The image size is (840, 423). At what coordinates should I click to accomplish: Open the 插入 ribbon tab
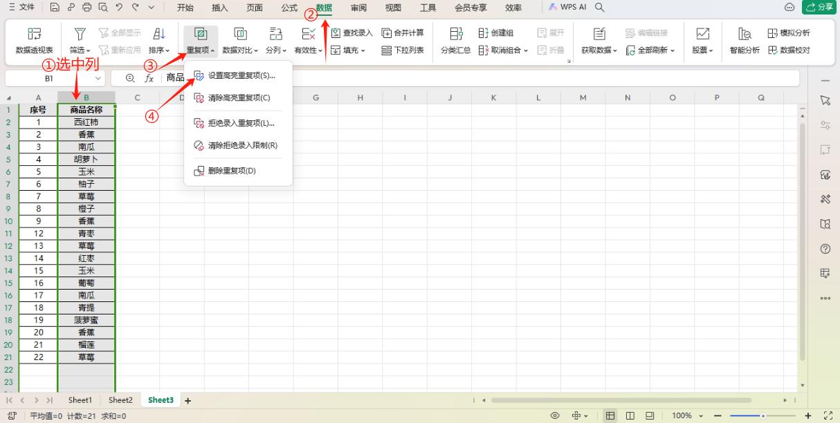pos(220,8)
